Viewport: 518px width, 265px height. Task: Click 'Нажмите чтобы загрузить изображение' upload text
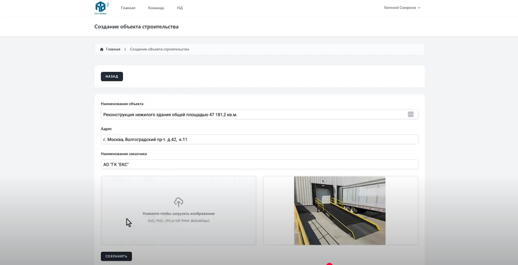[179, 214]
